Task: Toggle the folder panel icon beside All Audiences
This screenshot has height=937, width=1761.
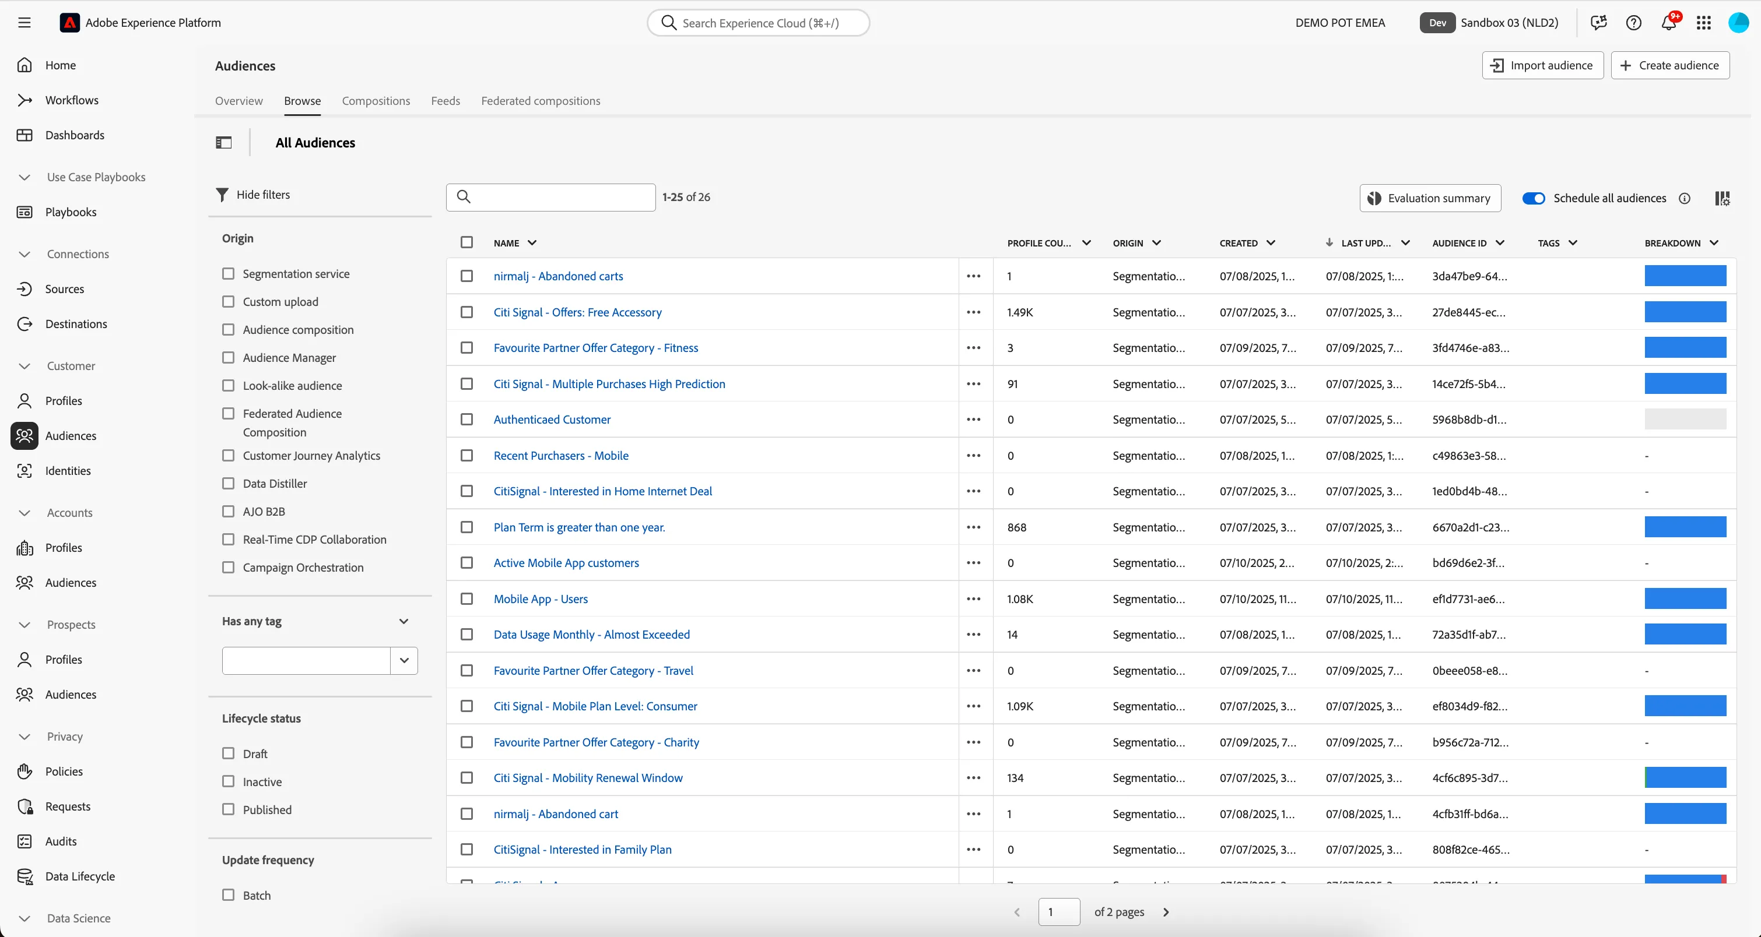Action: pyautogui.click(x=223, y=142)
